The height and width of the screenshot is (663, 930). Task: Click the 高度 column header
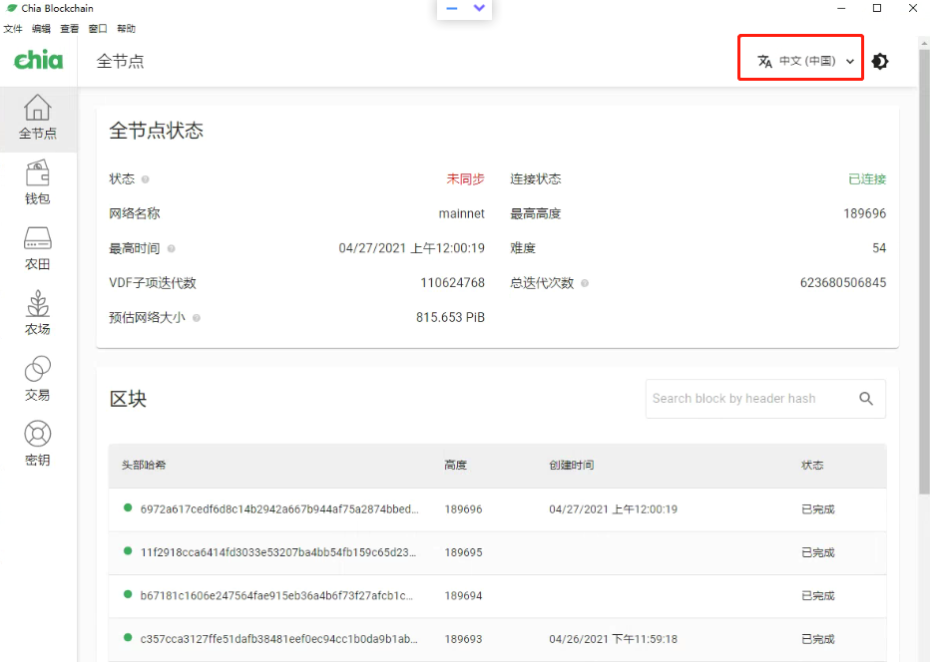pyautogui.click(x=455, y=466)
